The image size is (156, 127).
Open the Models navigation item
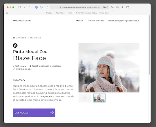coord(80,21)
